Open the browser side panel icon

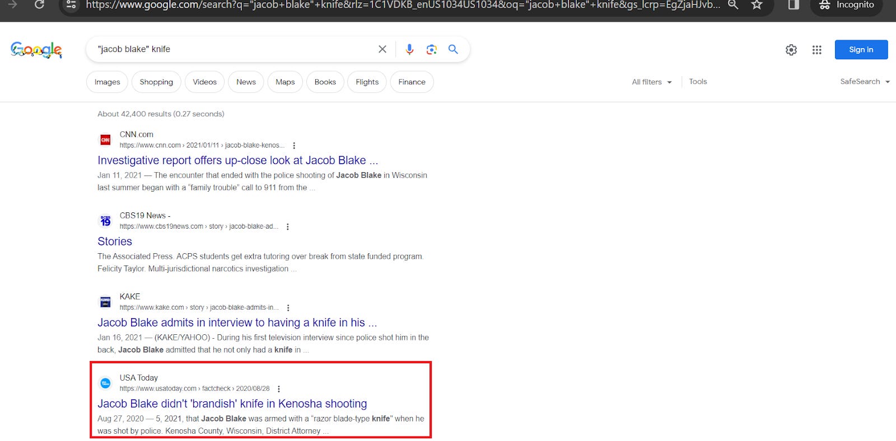793,4
